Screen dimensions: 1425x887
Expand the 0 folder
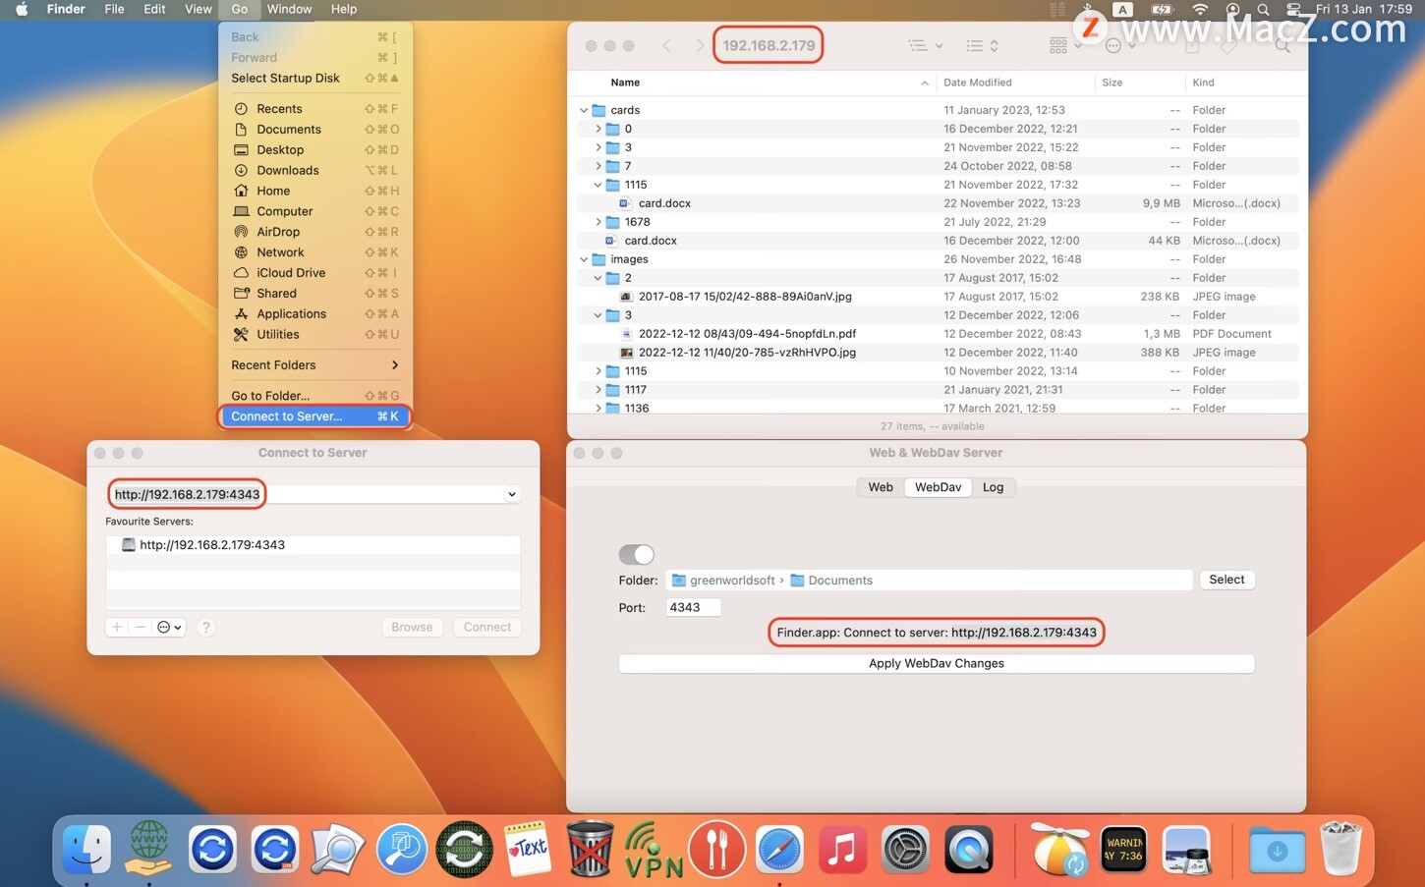(598, 129)
